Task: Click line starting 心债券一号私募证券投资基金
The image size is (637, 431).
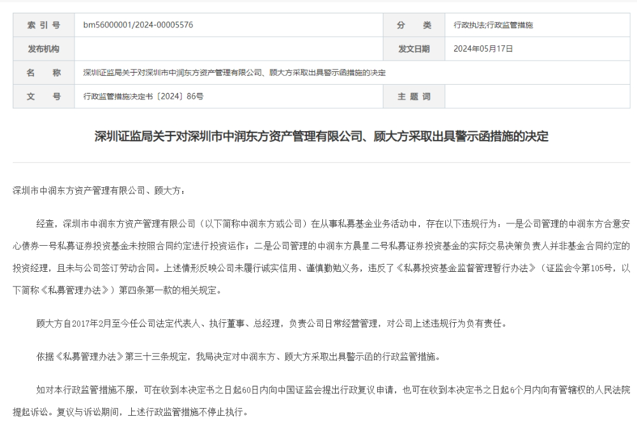Action: [321, 246]
